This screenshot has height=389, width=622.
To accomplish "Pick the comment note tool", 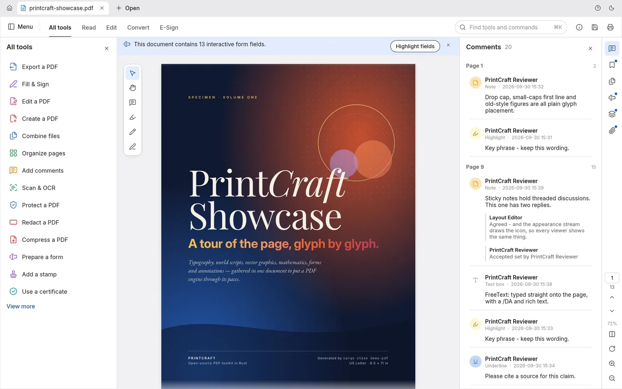I will 133,103.
